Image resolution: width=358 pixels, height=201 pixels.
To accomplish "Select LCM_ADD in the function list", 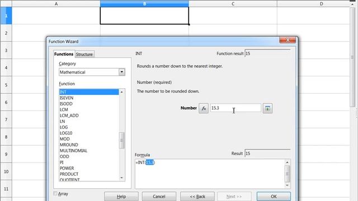I will tap(89, 116).
